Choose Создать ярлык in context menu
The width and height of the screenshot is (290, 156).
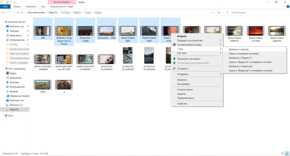point(197,89)
